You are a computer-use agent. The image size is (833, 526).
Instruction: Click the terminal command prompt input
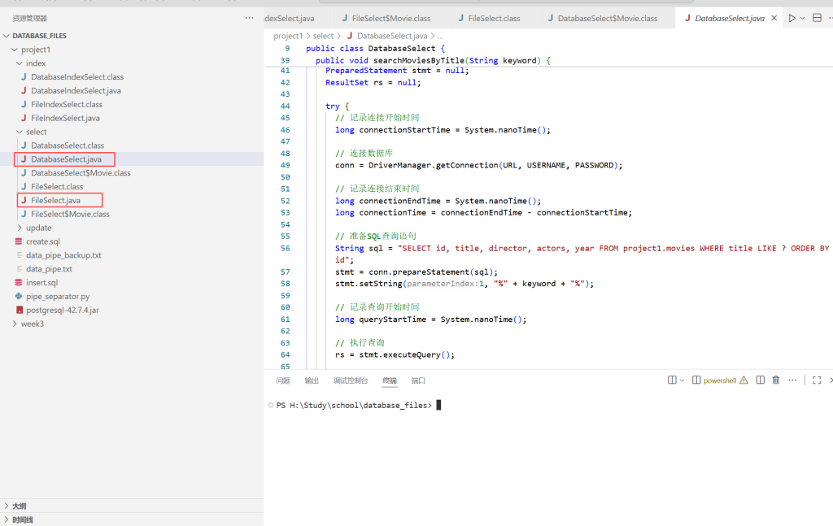(x=439, y=405)
